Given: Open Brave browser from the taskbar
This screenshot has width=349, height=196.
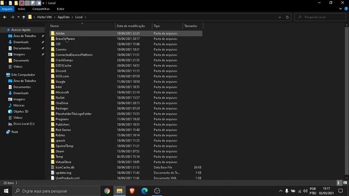Looking at the screenshot, I should coord(132,191).
